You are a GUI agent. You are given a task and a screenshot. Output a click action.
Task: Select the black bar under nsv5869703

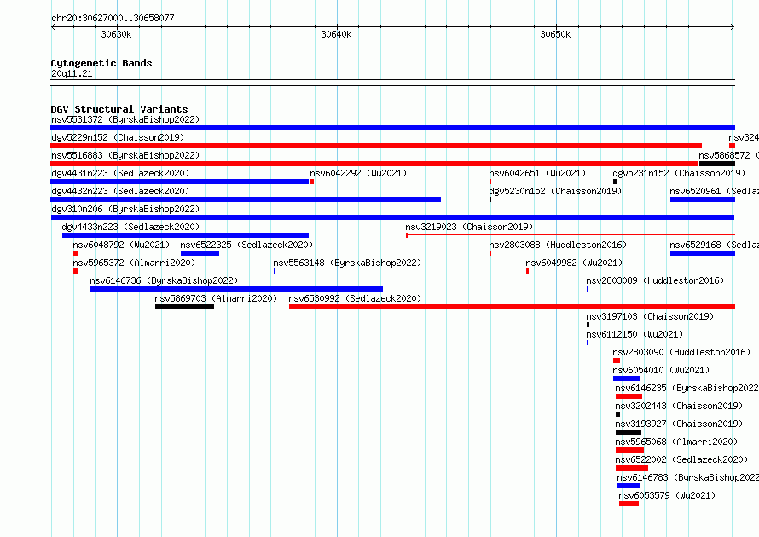click(184, 307)
